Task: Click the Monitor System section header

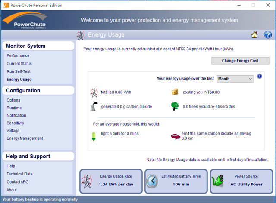Action: (38, 46)
